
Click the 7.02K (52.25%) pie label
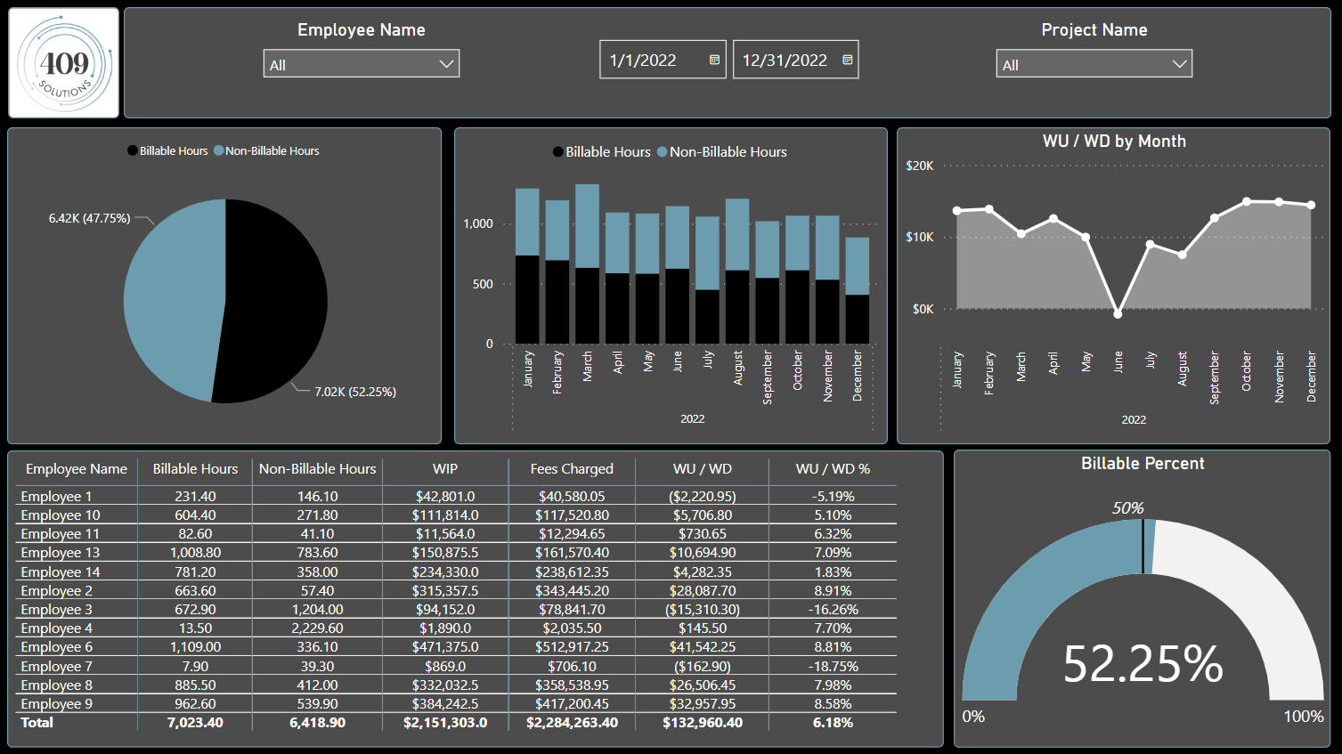coord(355,392)
